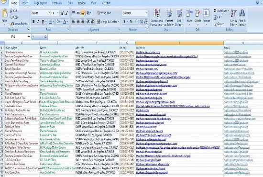
Task: Expand the Name Box dropdown arrow
Action: coord(29,37)
